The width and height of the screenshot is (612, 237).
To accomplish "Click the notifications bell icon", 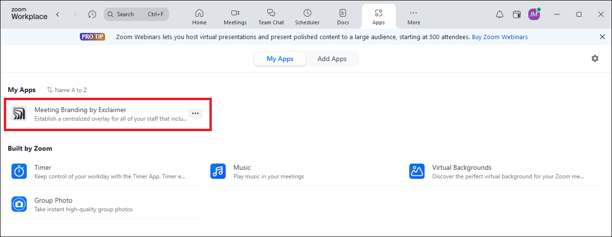I will click(500, 15).
